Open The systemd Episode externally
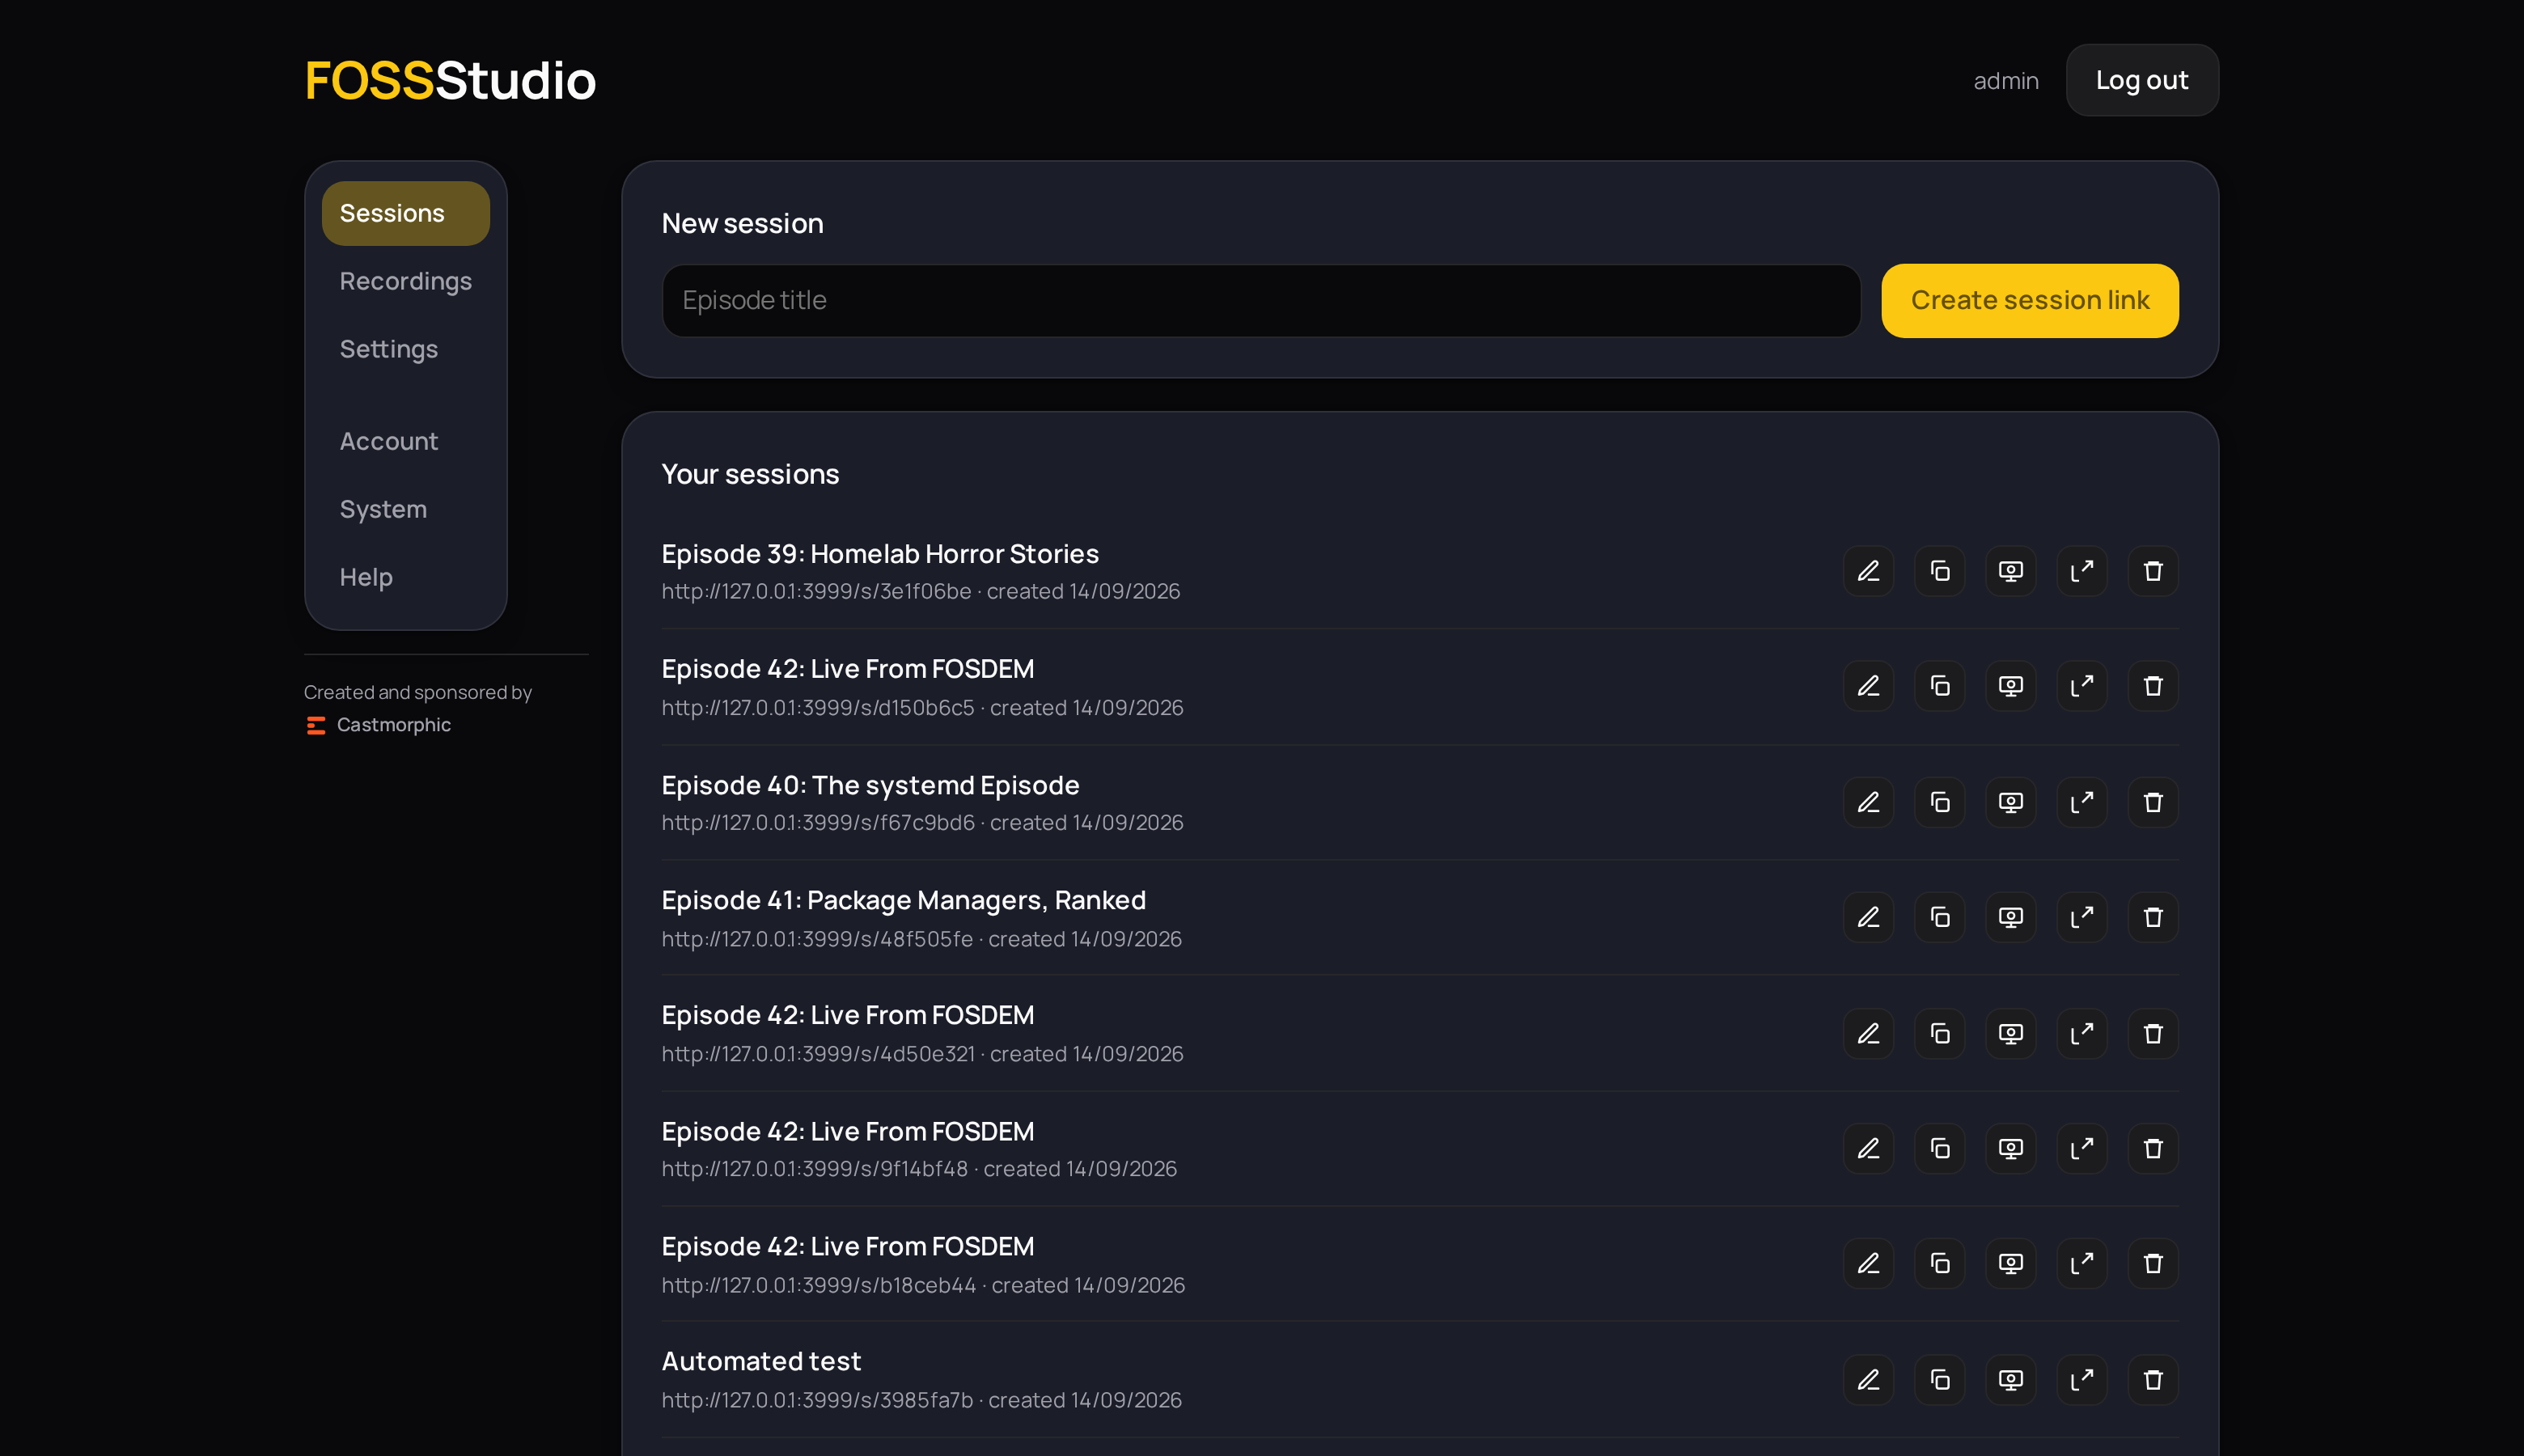The width and height of the screenshot is (2524, 1456). (2081, 802)
